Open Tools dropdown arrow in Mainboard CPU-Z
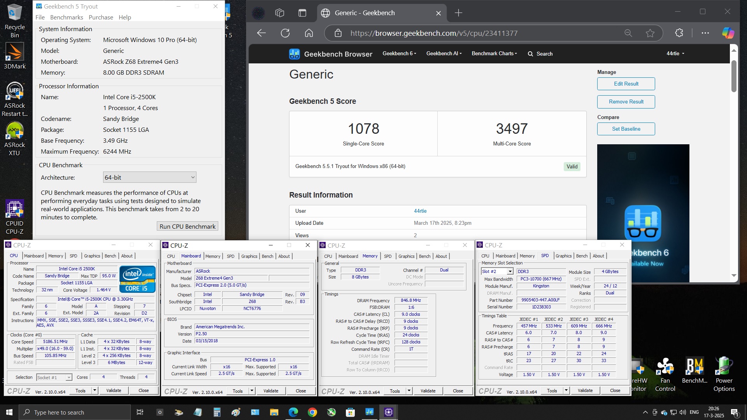The height and width of the screenshot is (420, 747). [252, 391]
